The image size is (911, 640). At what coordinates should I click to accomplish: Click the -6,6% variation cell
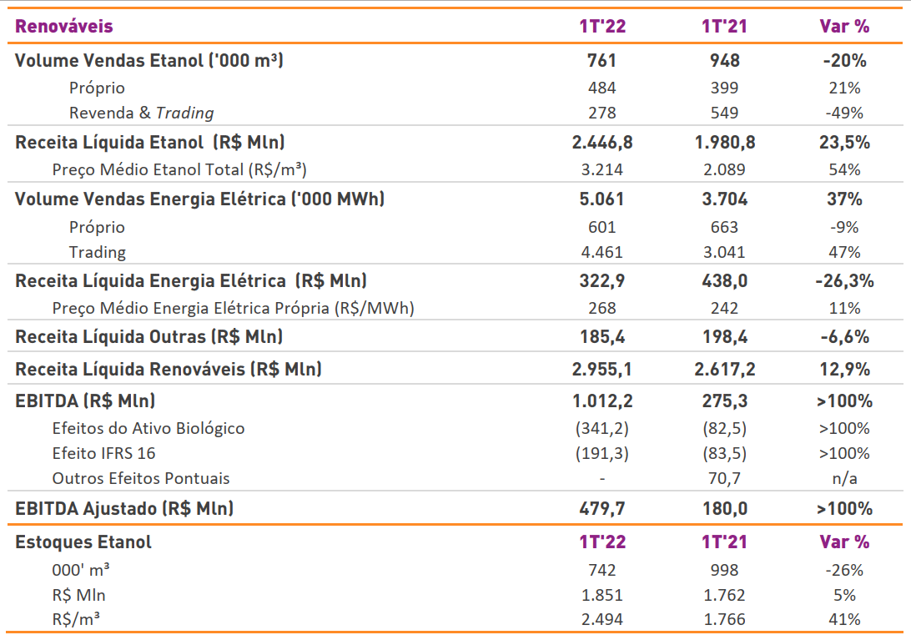pos(844,337)
